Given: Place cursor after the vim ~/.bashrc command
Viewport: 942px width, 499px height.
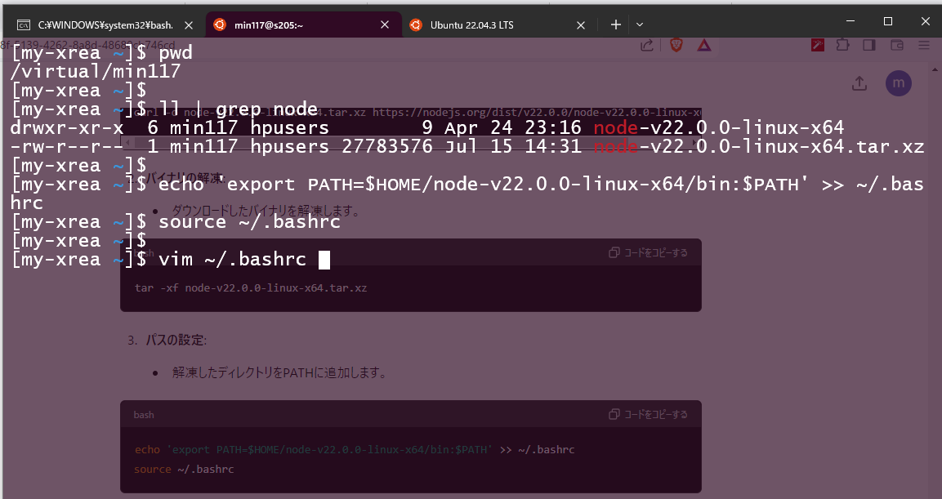Looking at the screenshot, I should click(x=324, y=259).
